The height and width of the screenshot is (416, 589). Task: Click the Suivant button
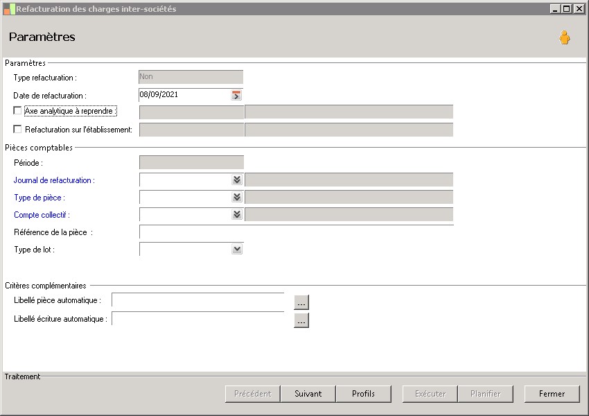(x=308, y=394)
